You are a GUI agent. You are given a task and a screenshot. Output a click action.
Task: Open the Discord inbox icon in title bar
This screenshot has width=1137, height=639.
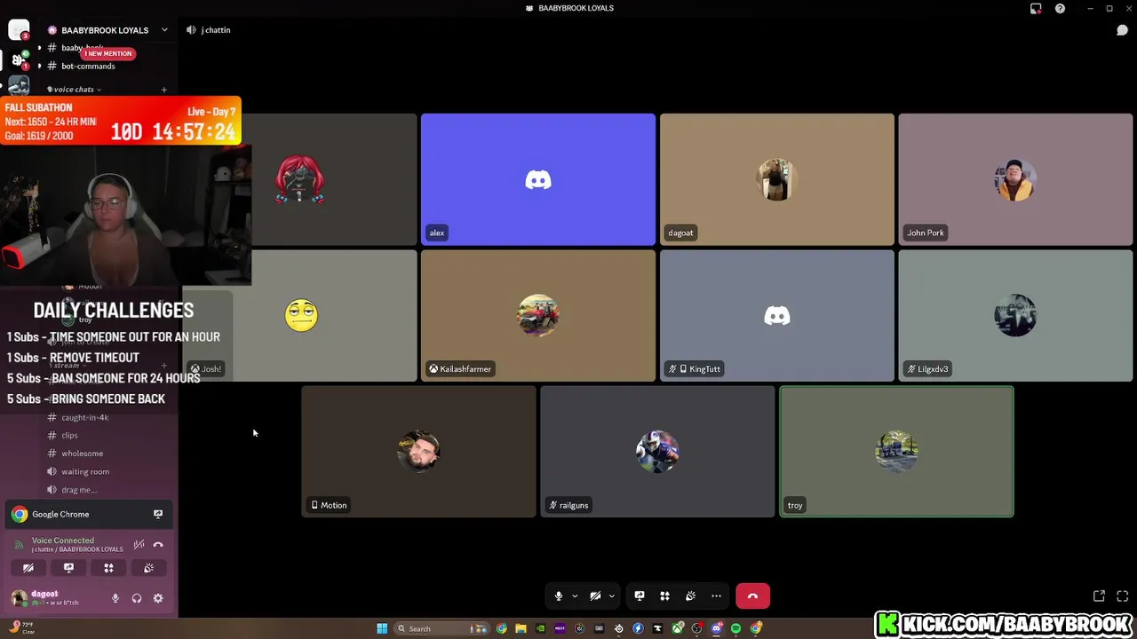pos(1036,8)
